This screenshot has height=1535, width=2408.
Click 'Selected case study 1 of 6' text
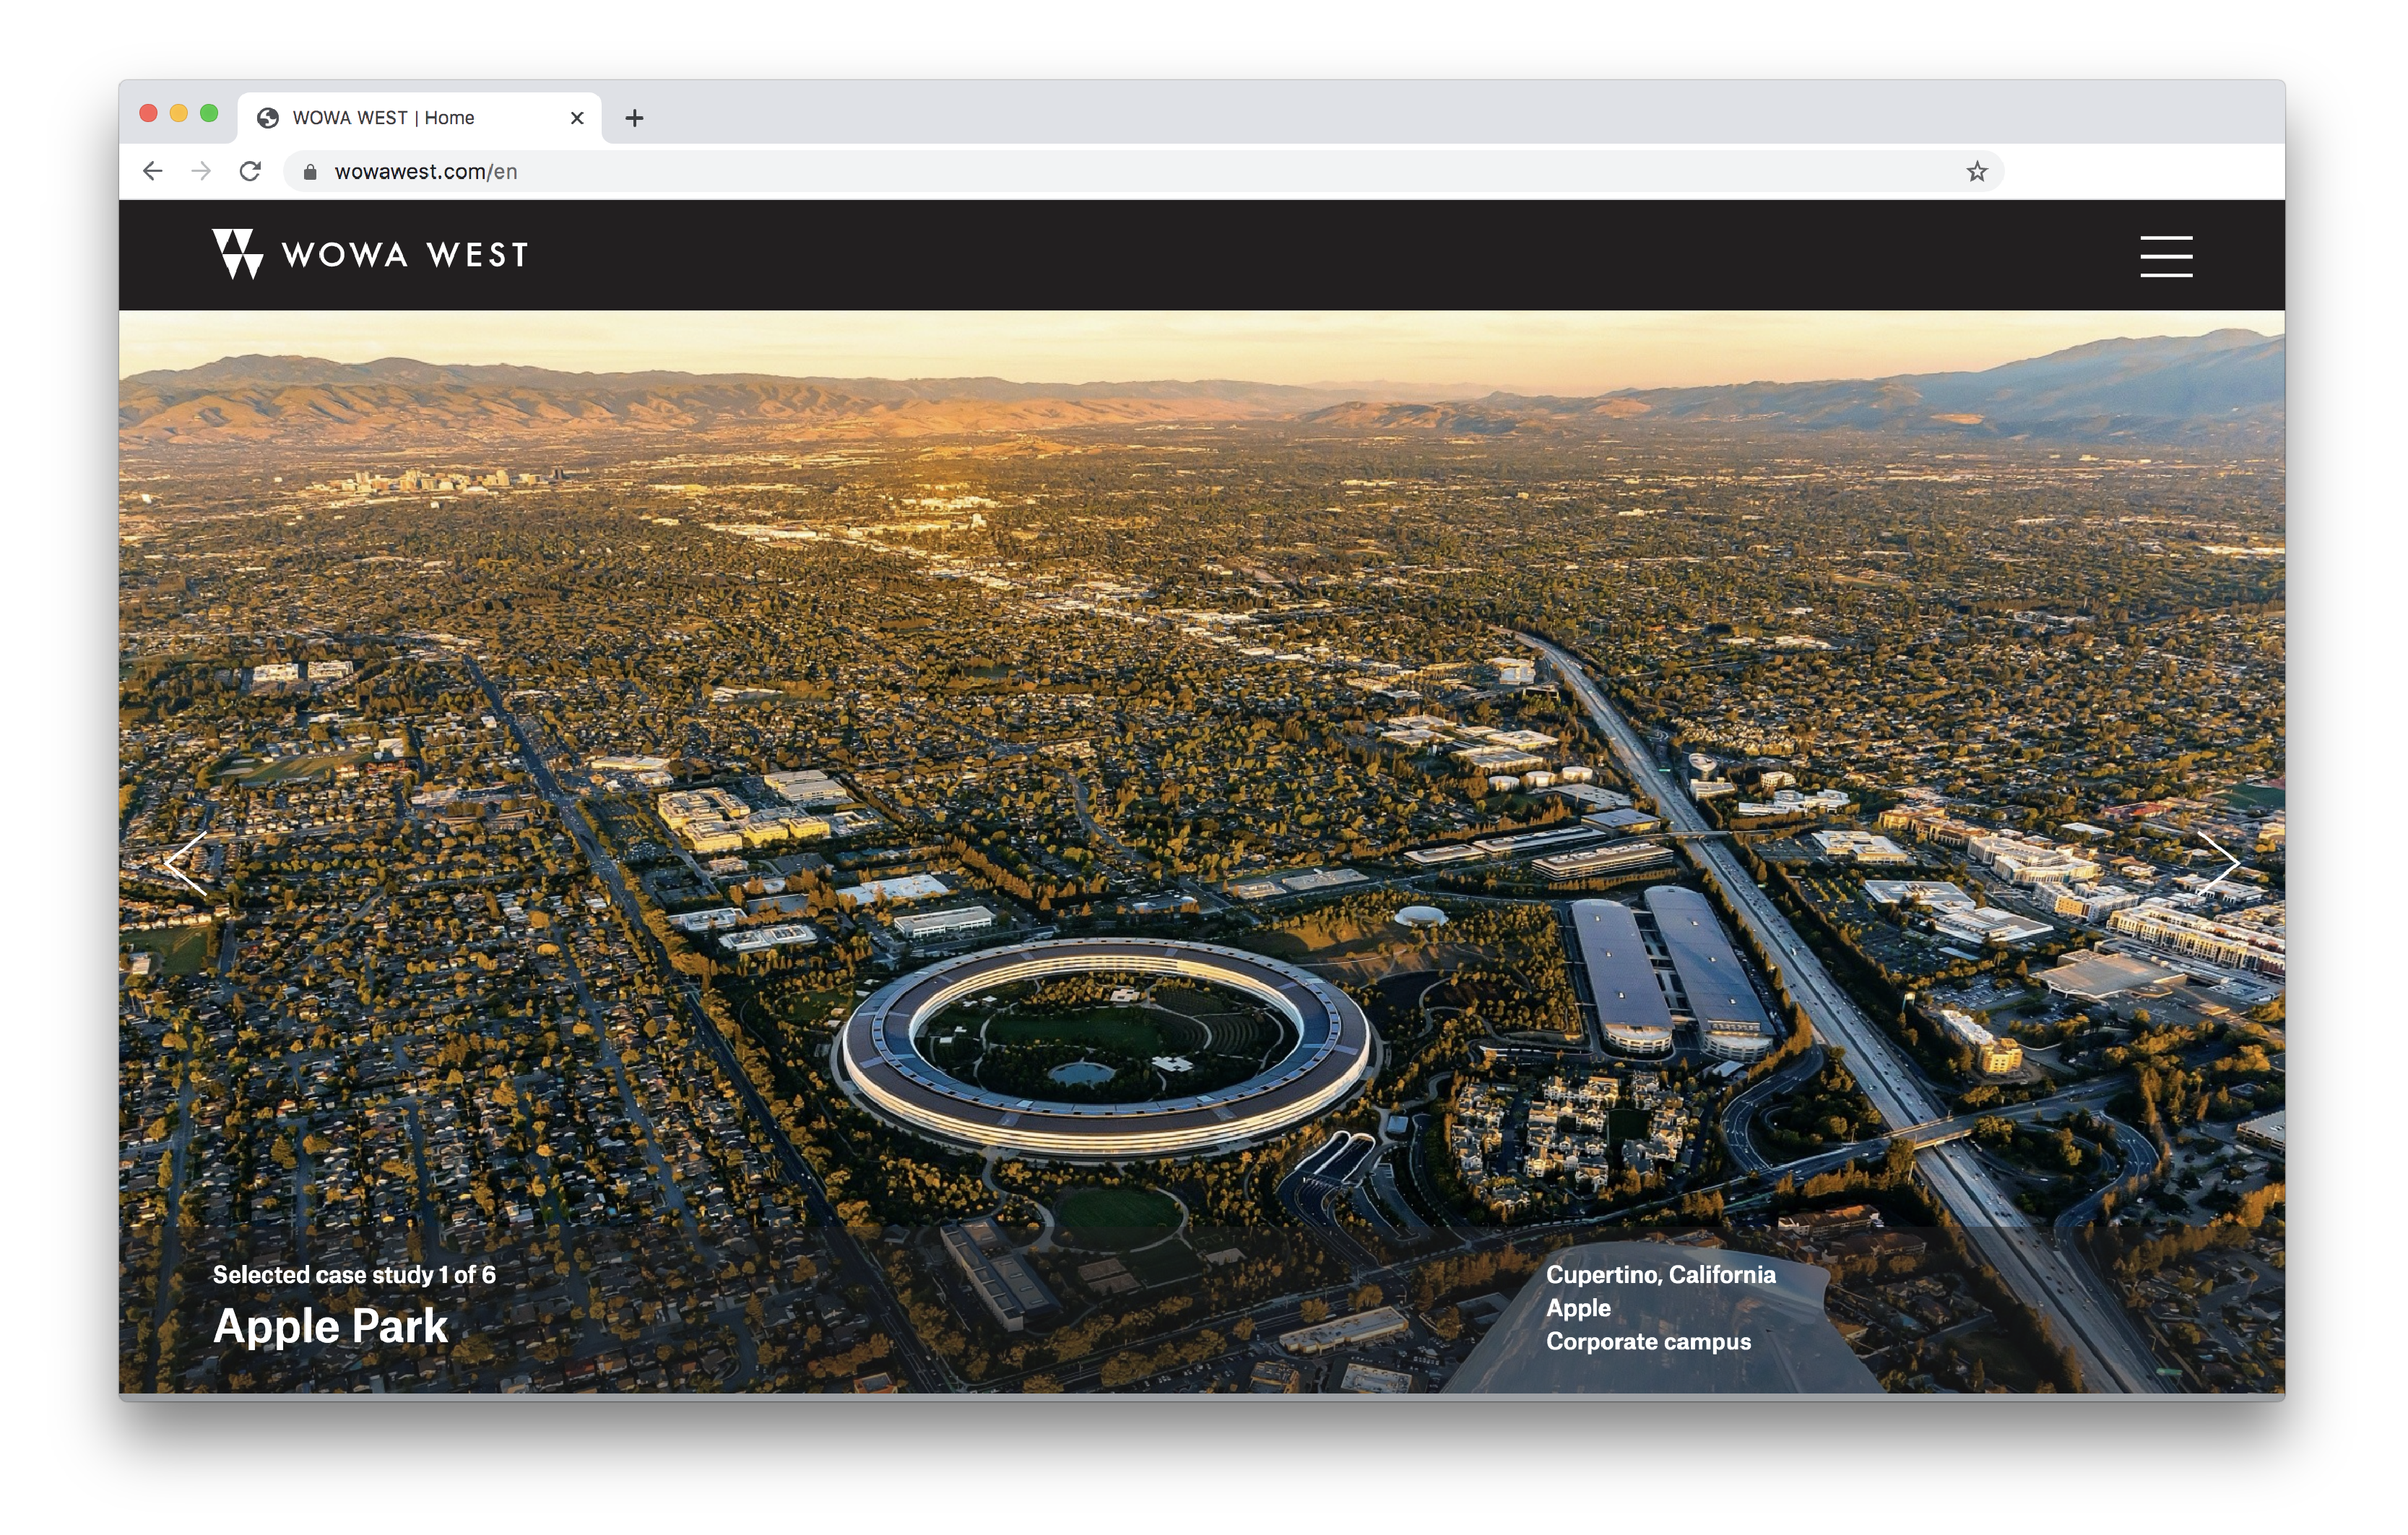pyautogui.click(x=354, y=1274)
